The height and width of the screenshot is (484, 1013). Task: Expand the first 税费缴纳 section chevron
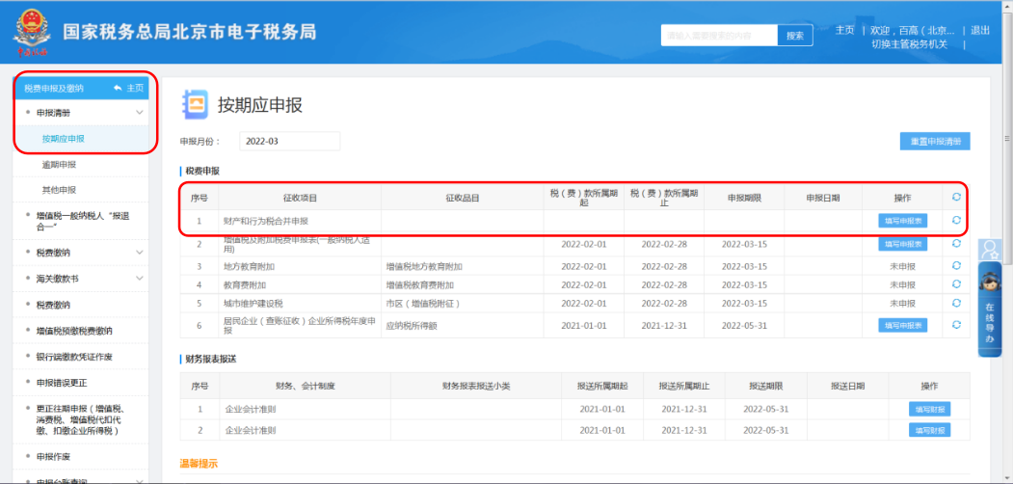click(140, 252)
